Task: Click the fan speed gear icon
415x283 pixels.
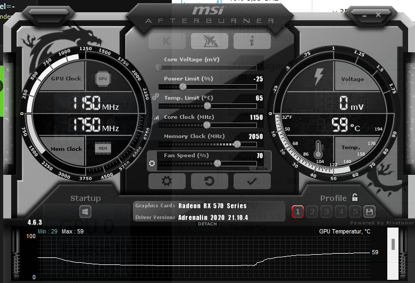Action: (x=152, y=164)
